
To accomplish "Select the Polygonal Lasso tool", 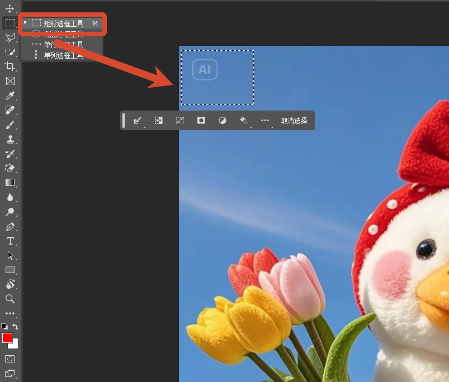I will click(x=10, y=37).
